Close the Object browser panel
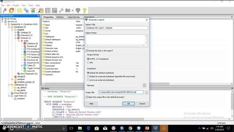 [x=38, y=15]
